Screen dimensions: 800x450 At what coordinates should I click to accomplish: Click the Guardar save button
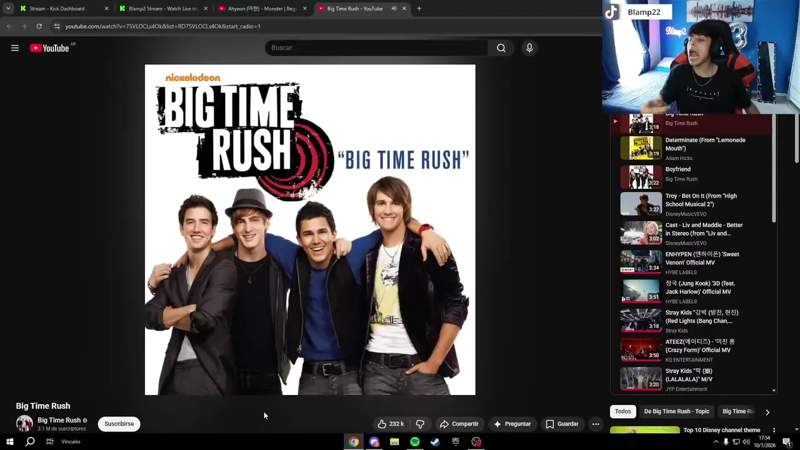click(x=562, y=424)
